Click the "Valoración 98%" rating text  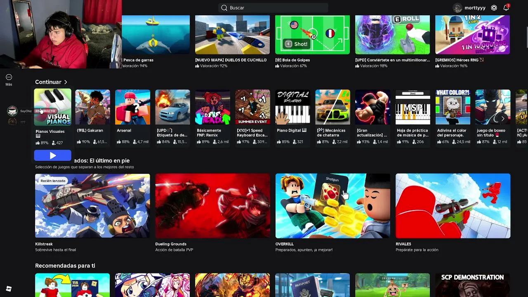pyautogui.click(x=374, y=66)
